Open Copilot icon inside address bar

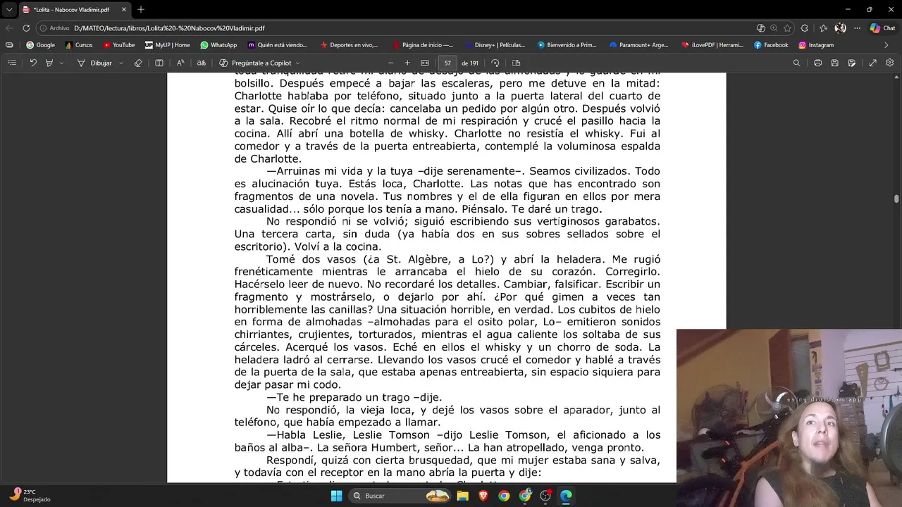[x=760, y=28]
